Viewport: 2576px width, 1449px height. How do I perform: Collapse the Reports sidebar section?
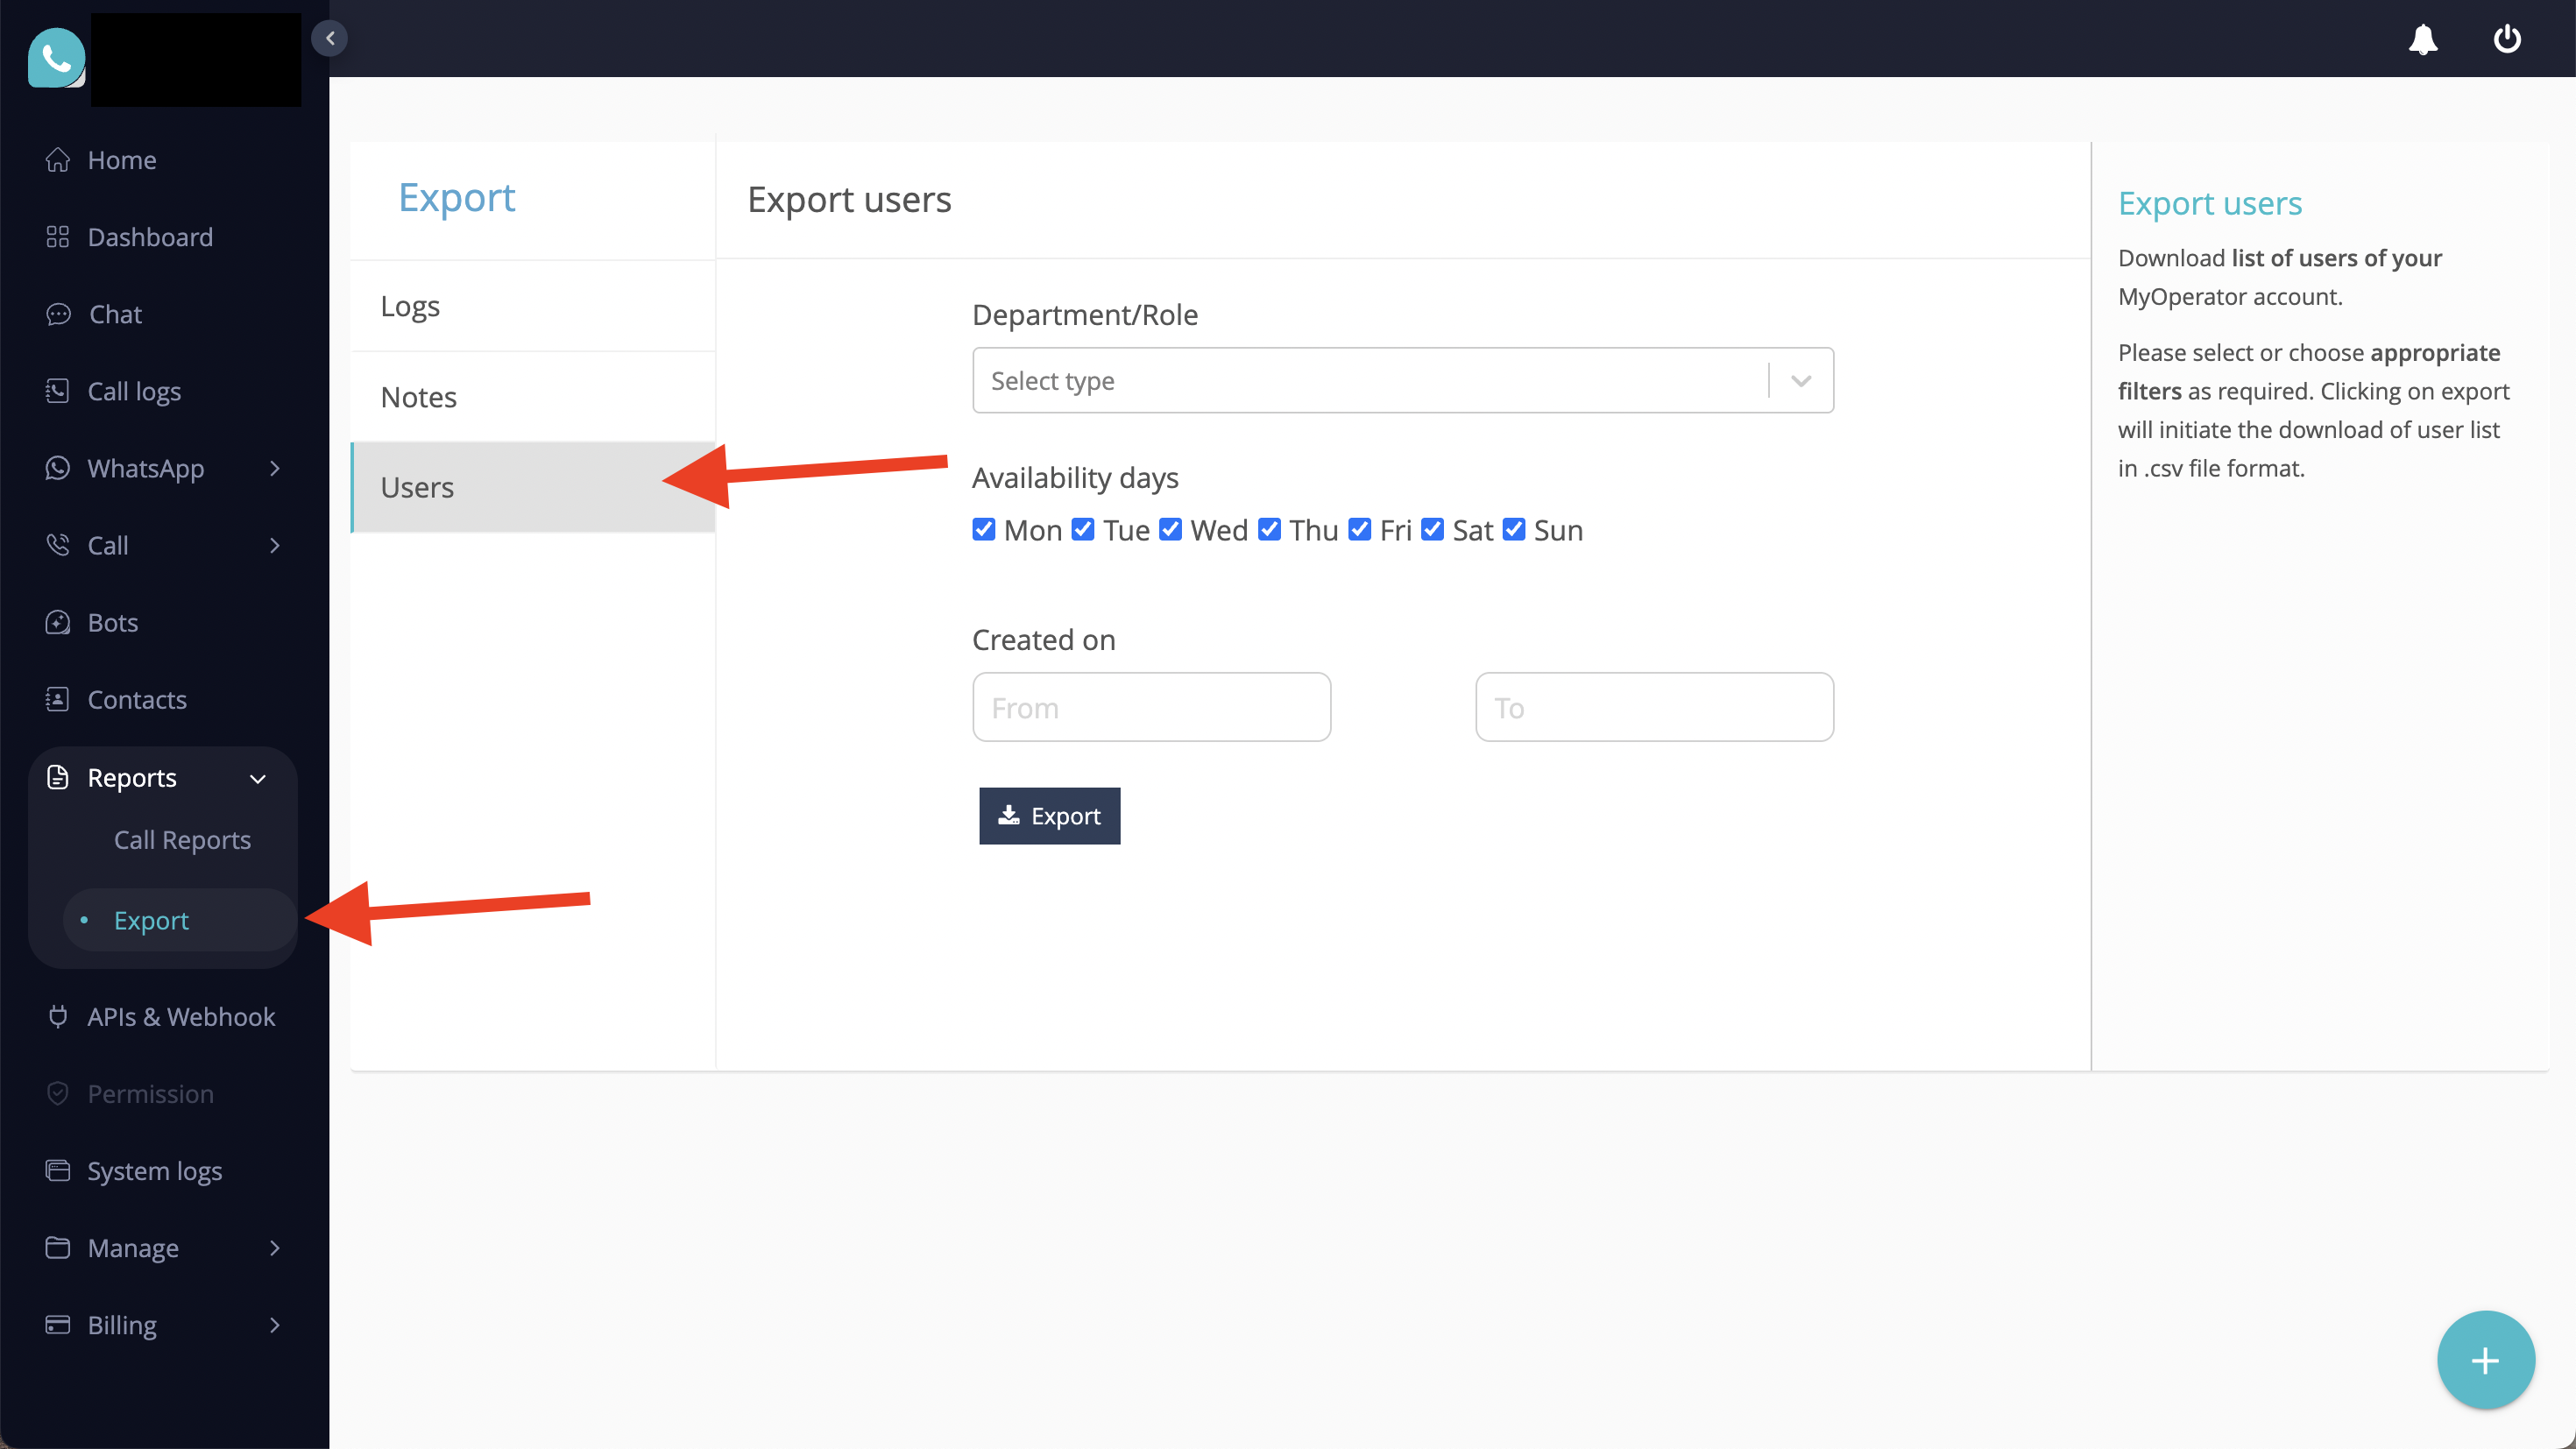click(257, 778)
